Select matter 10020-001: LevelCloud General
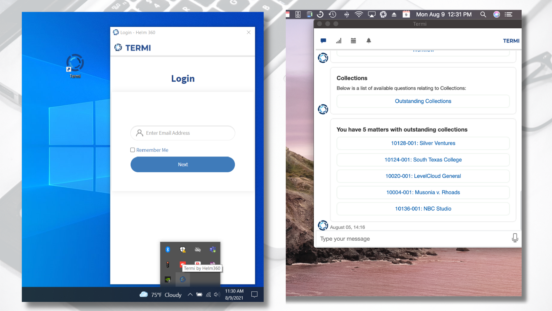 [x=423, y=176]
